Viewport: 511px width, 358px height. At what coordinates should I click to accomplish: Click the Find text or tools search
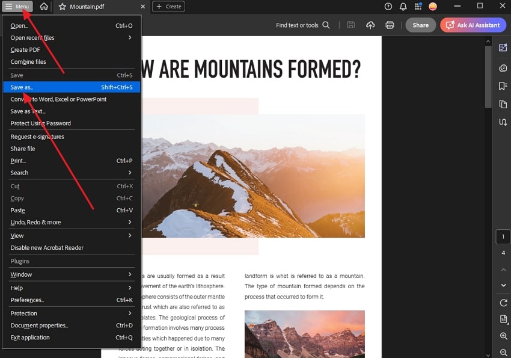(303, 25)
